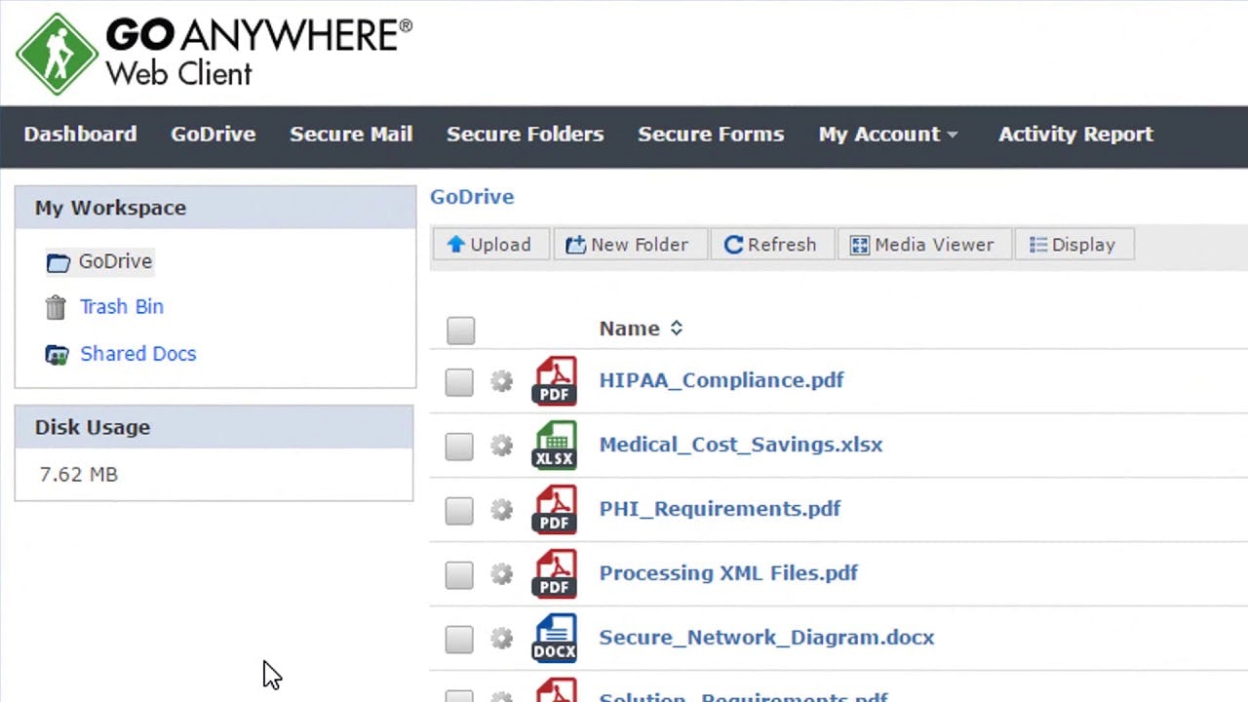This screenshot has width=1248, height=702.
Task: Check the box next to Secure_Network_Diagram.docx
Action: pyautogui.click(x=459, y=639)
